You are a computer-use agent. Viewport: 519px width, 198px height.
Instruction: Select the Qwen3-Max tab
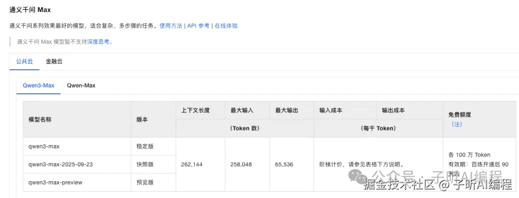(38, 86)
